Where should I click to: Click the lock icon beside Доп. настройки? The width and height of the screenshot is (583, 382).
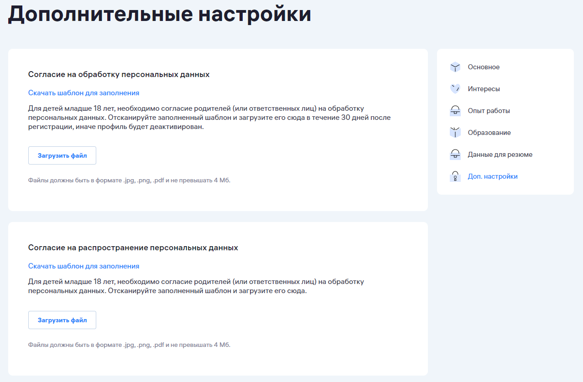coord(455,177)
